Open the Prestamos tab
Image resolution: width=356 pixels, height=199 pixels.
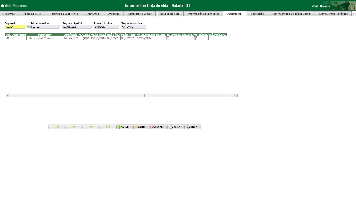tap(93, 14)
